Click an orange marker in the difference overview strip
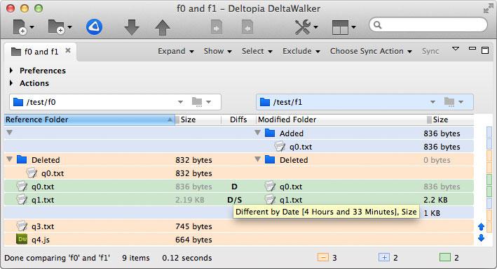Image resolution: width=497 pixels, height=269 pixels. (489, 156)
